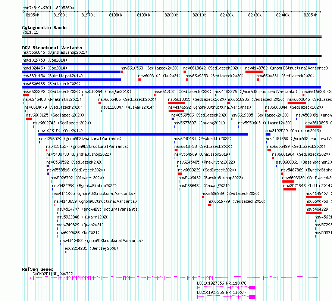Click nsv4749829 (Quan2021) label
This screenshot has height=301, width=332.
click(x=80, y=225)
